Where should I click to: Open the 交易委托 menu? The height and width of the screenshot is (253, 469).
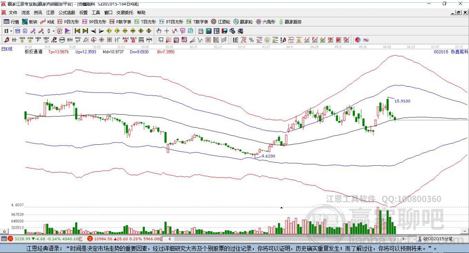click(x=125, y=12)
